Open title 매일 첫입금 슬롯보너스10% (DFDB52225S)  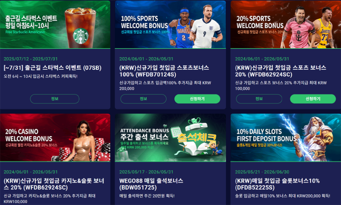point(277,184)
